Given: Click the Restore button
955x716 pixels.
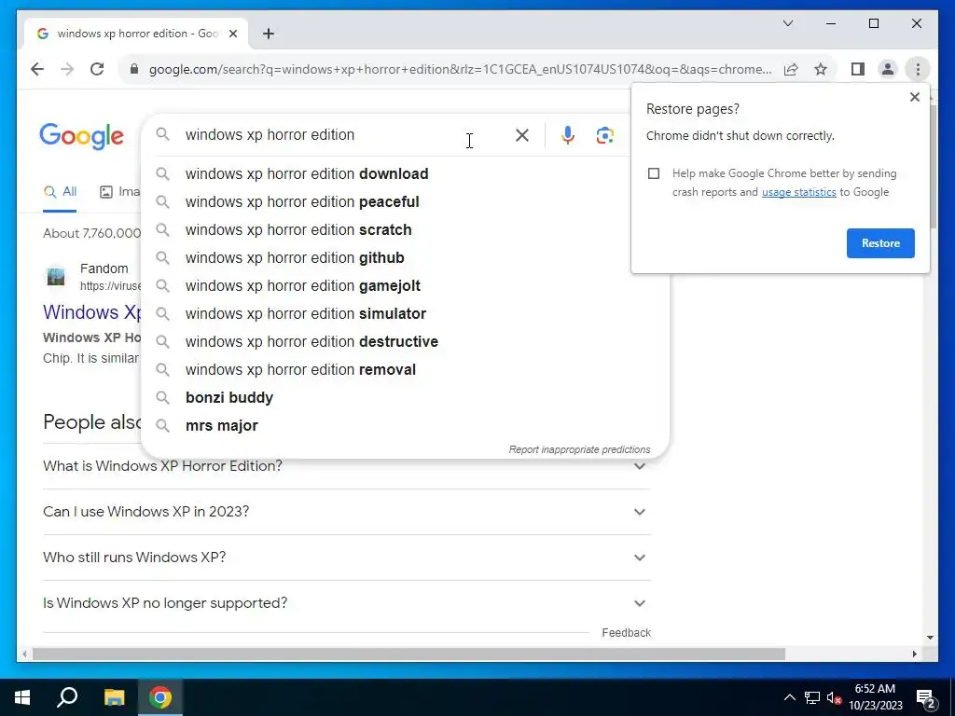Looking at the screenshot, I should click(x=880, y=243).
